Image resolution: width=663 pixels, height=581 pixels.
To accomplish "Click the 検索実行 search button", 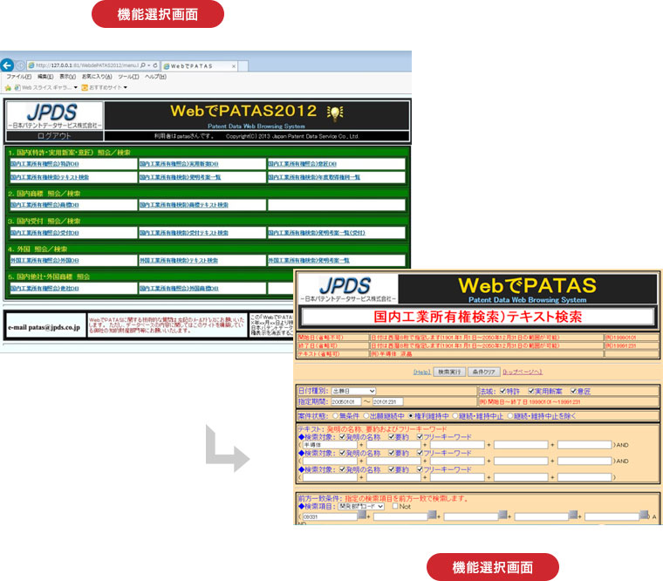I will 449,373.
